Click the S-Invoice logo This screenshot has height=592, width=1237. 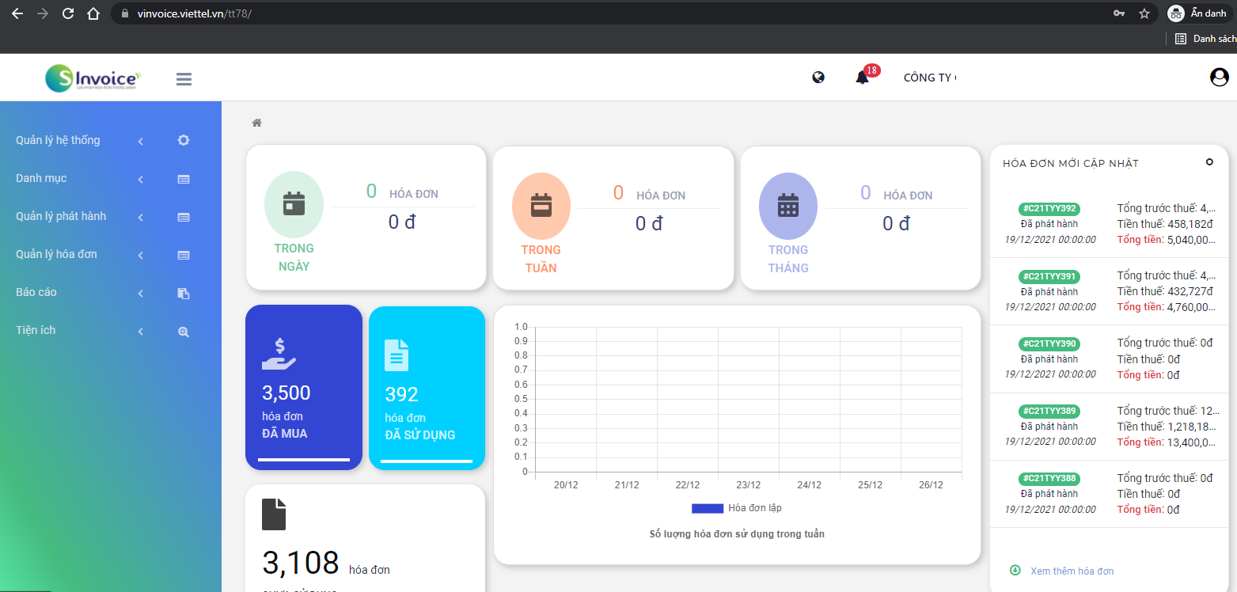coord(93,78)
